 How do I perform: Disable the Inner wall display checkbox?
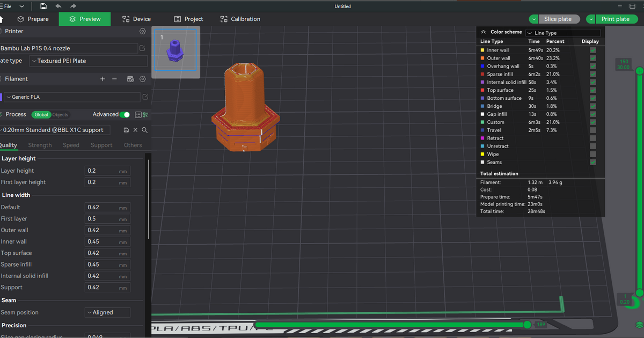pos(592,50)
